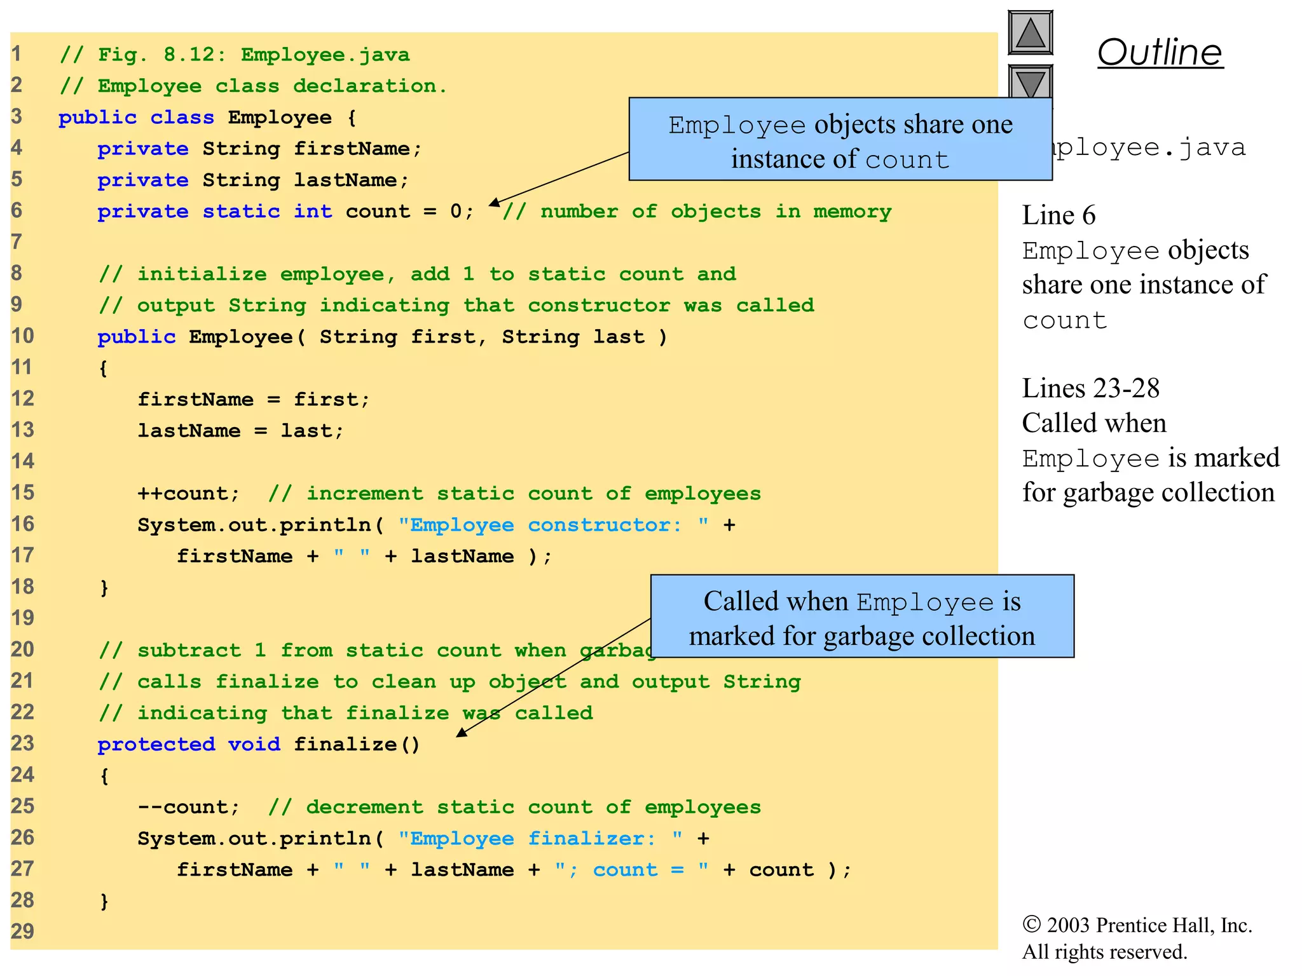
Task: Open the Outline heading link
Action: (x=1160, y=52)
